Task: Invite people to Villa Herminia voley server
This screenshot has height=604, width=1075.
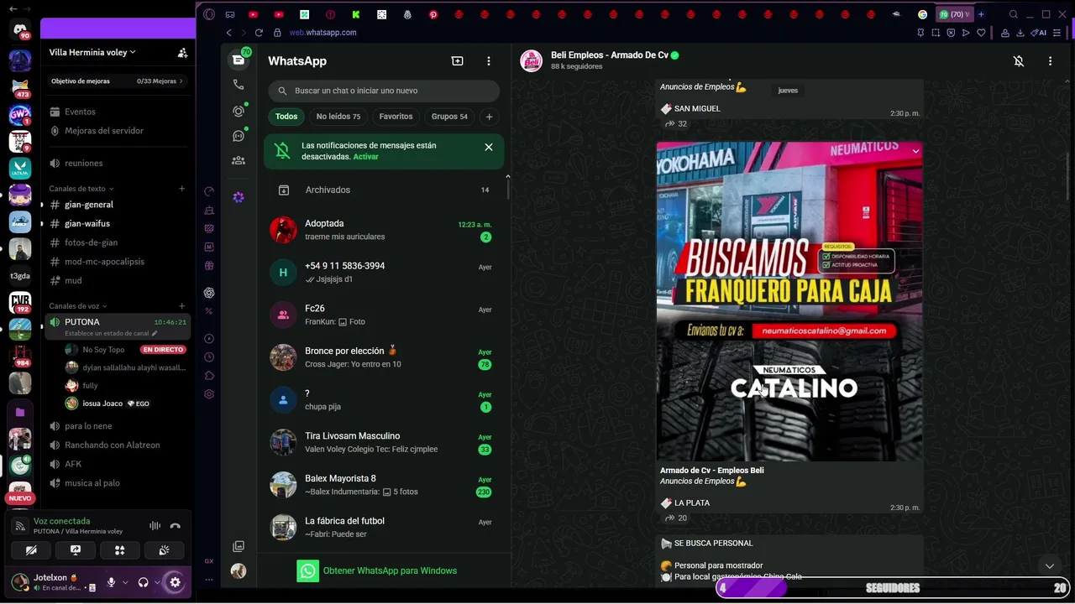Action: 182,52
